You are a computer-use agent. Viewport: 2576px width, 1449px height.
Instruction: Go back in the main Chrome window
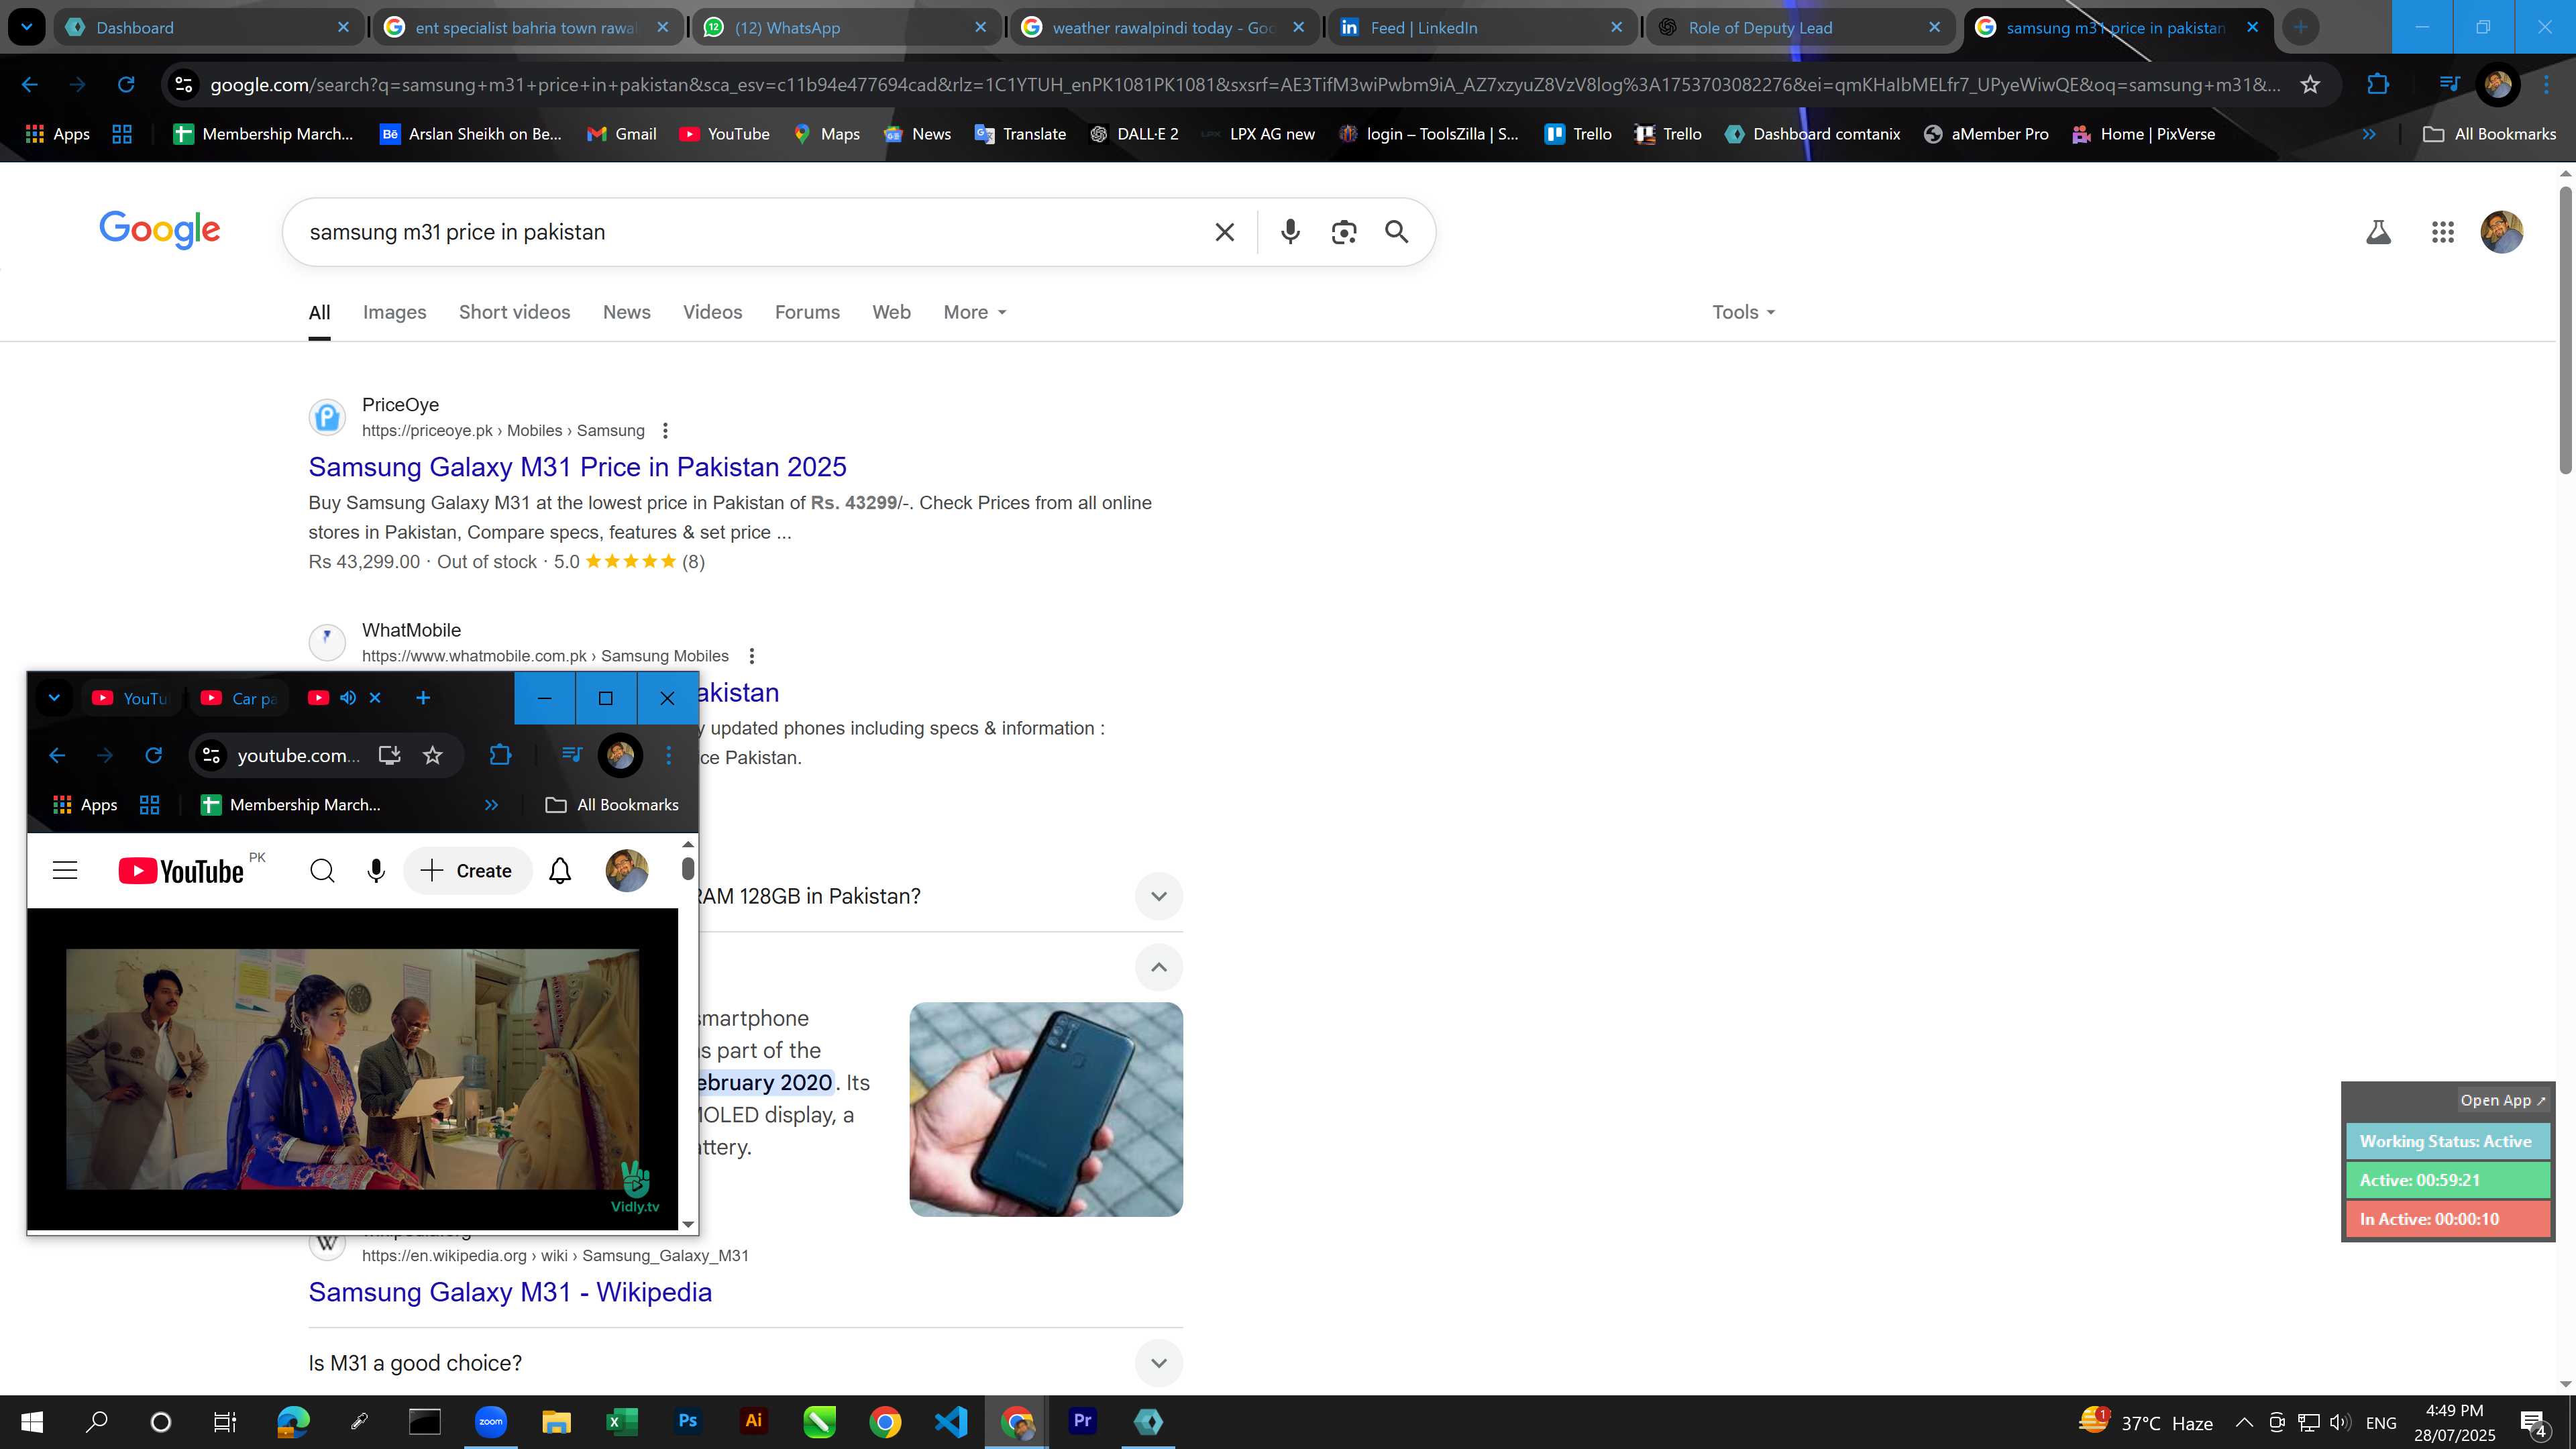point(30,85)
